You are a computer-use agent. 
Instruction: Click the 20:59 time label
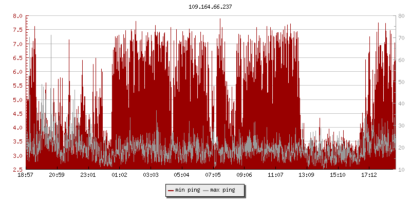click(x=57, y=175)
